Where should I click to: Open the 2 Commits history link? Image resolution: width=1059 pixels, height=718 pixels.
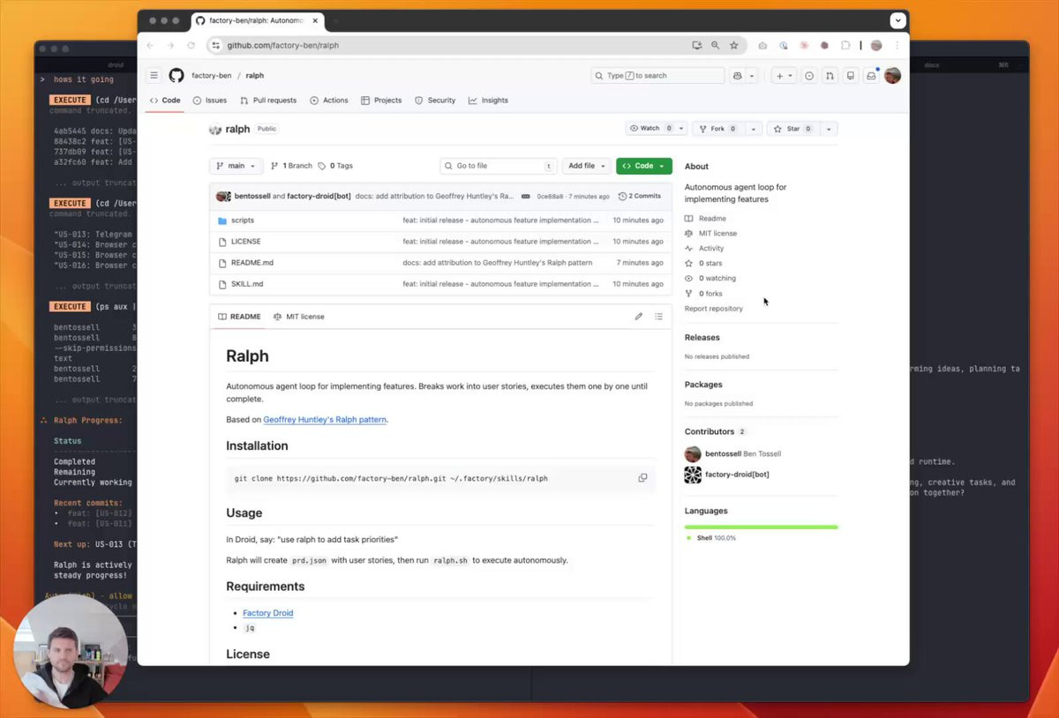pos(640,197)
